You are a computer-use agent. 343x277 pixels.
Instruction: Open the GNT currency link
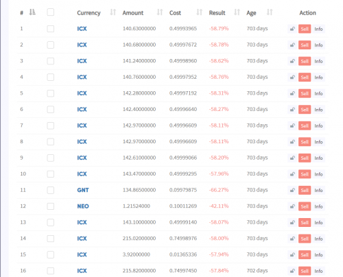coord(83,190)
